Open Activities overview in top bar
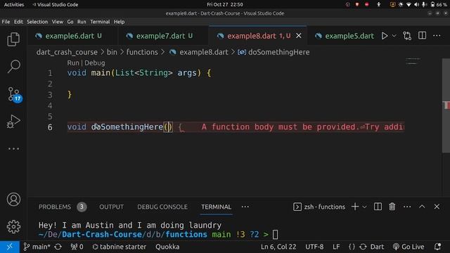Screen dimensions: 450x253 point(14,5)
